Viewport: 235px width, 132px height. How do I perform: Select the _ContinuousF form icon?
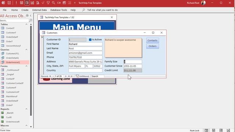(3, 70)
